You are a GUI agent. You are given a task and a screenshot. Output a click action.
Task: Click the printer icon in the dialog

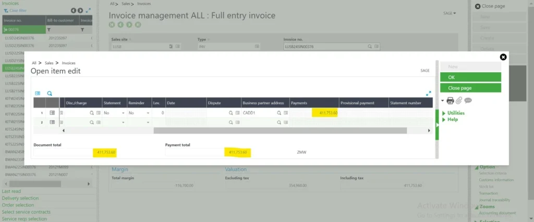(451, 101)
